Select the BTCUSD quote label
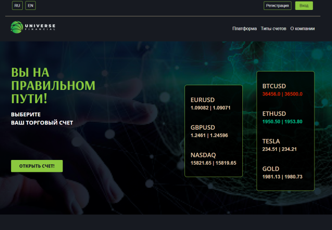 tap(274, 86)
